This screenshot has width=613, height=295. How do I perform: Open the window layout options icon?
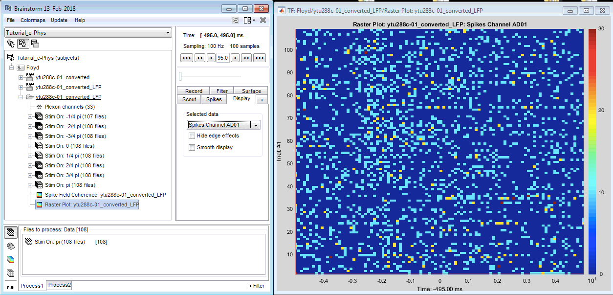249,20
